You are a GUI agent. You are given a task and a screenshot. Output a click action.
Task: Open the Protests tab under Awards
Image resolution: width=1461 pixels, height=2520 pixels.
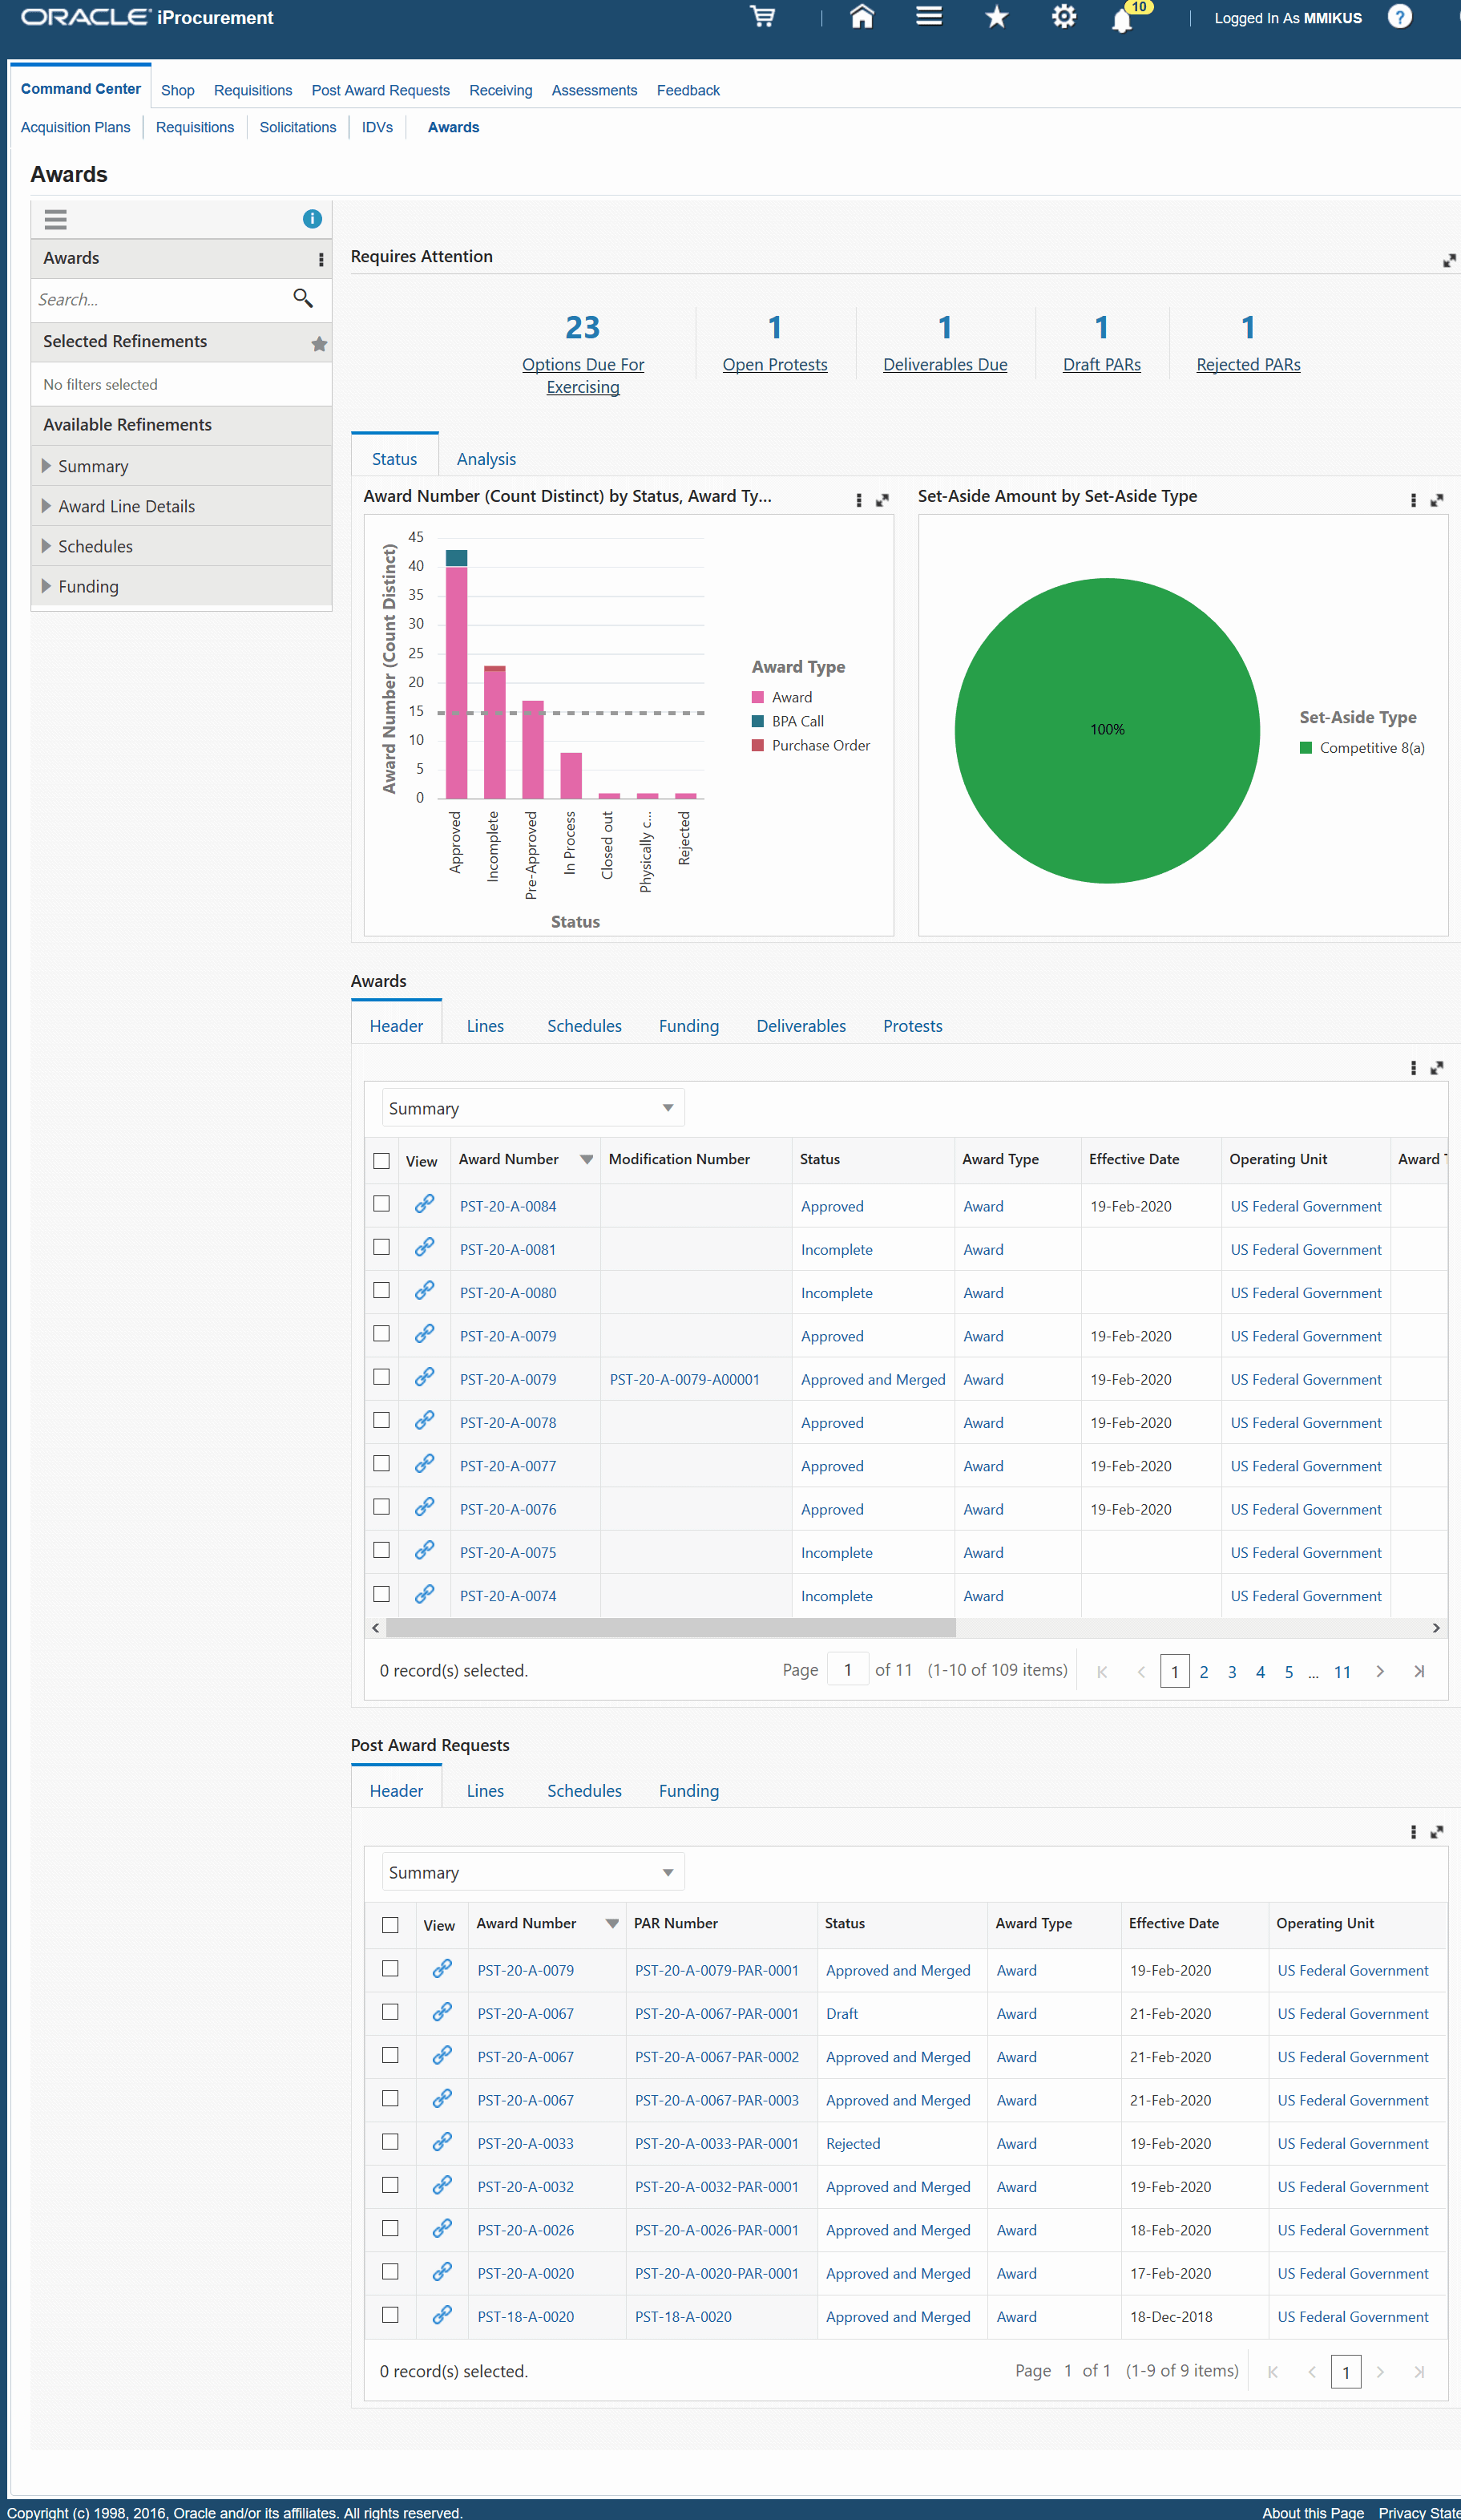pos(912,1026)
